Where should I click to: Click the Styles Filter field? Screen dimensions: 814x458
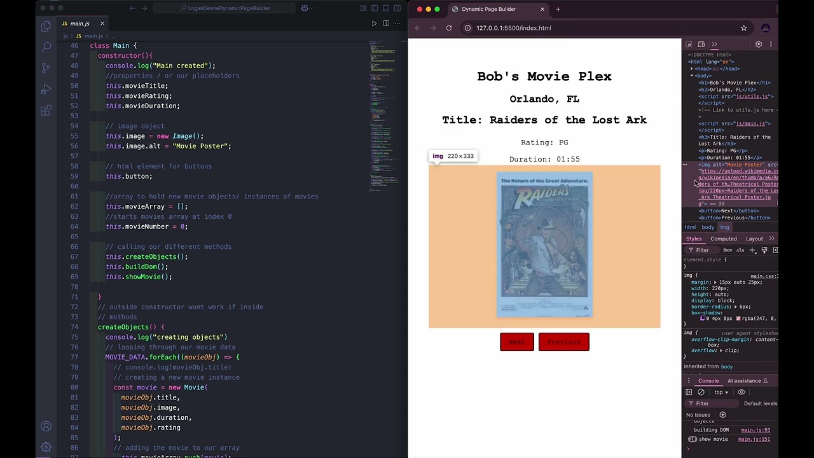click(703, 250)
